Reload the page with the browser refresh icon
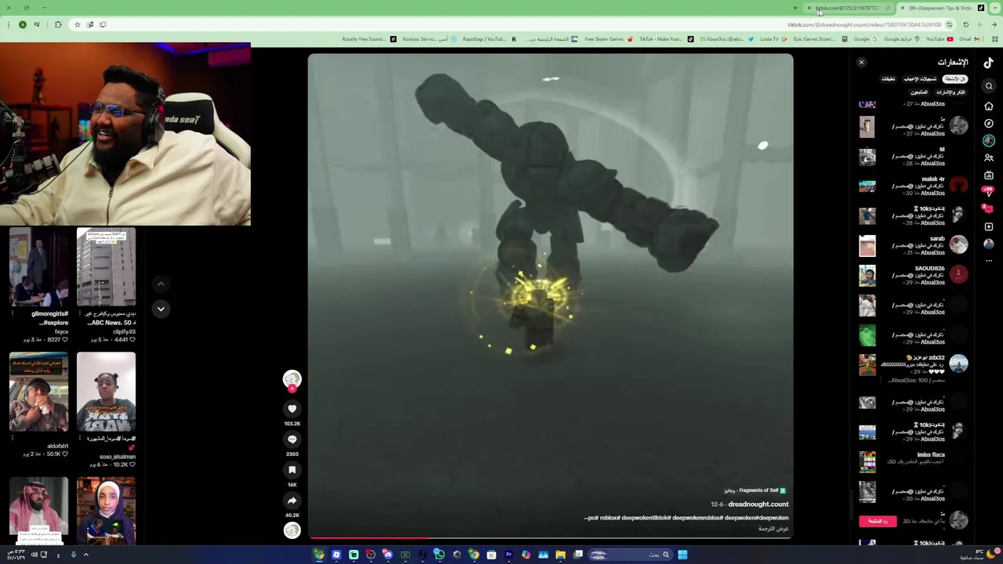The width and height of the screenshot is (1003, 564). coord(965,24)
